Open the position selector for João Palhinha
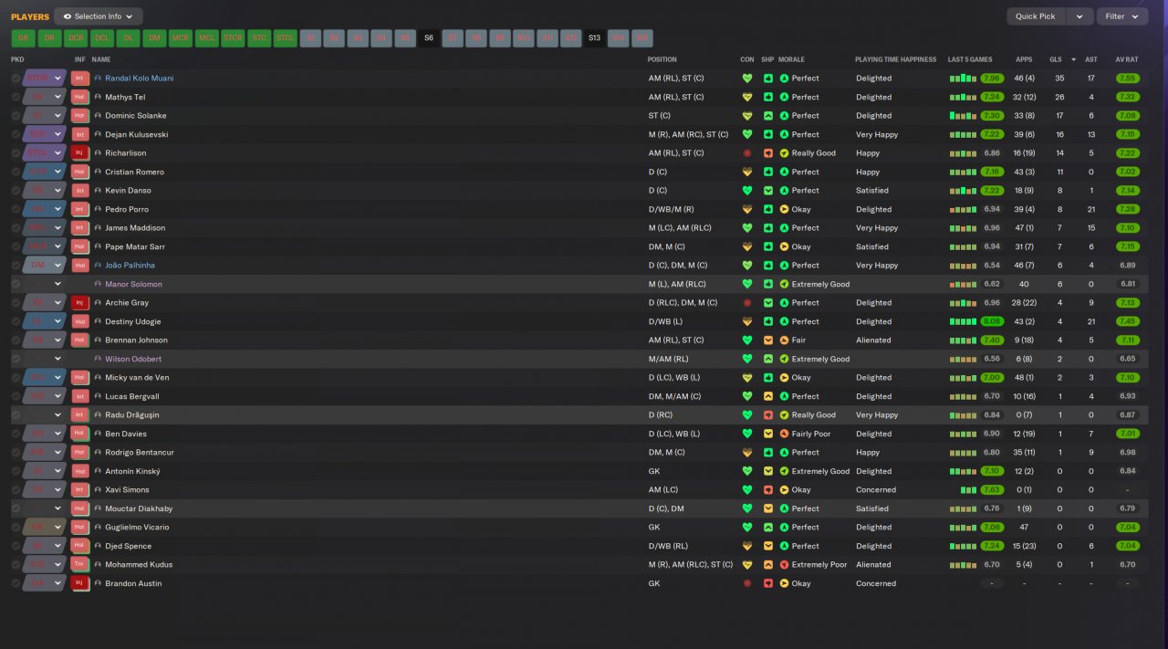1168x649 pixels. pos(45,266)
